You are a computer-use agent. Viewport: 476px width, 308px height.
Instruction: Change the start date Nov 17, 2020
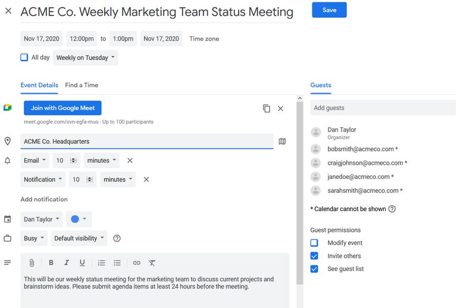(x=42, y=39)
